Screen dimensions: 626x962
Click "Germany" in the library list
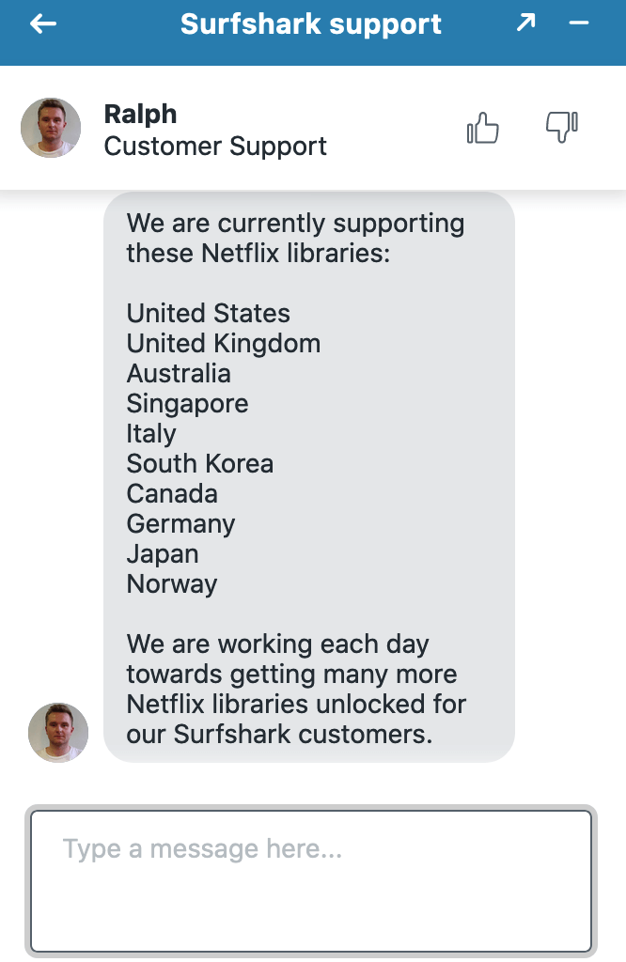[x=181, y=524]
